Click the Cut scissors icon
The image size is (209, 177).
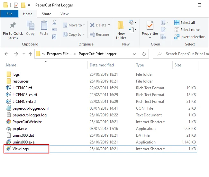click(54, 23)
